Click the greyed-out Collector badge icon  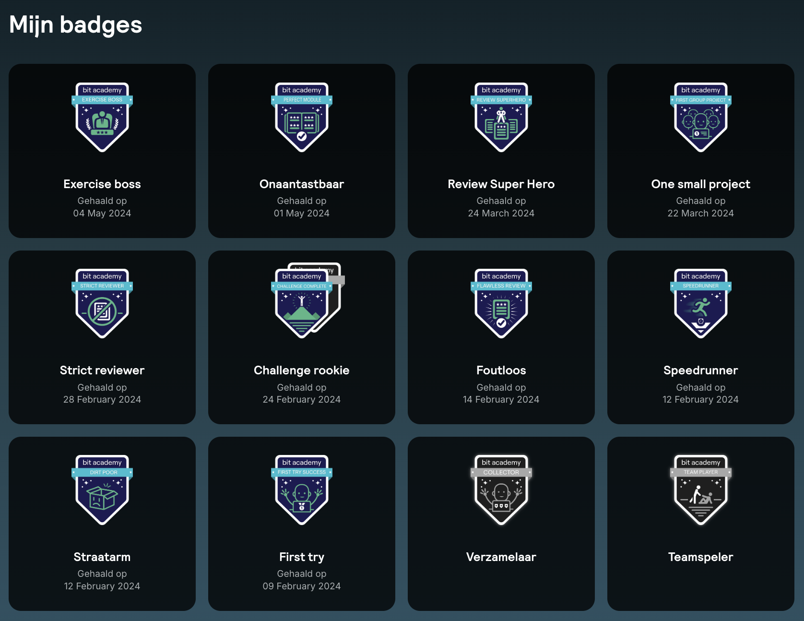pyautogui.click(x=501, y=490)
